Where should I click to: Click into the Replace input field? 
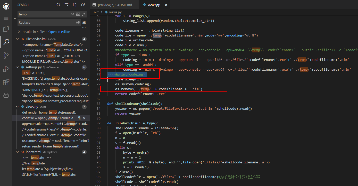pos(46,23)
